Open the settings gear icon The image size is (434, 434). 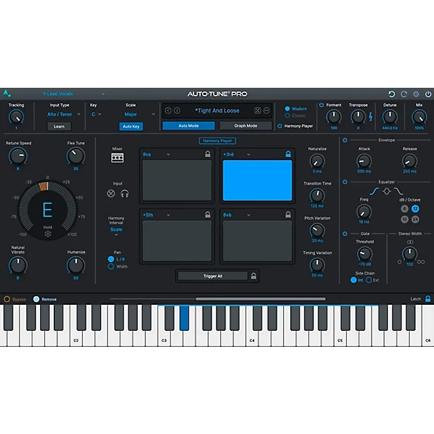[416, 94]
